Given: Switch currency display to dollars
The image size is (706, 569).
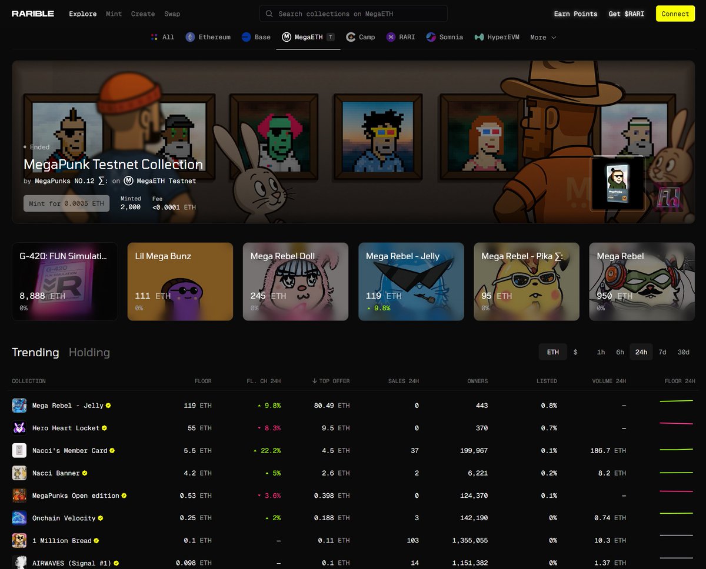Looking at the screenshot, I should (575, 352).
